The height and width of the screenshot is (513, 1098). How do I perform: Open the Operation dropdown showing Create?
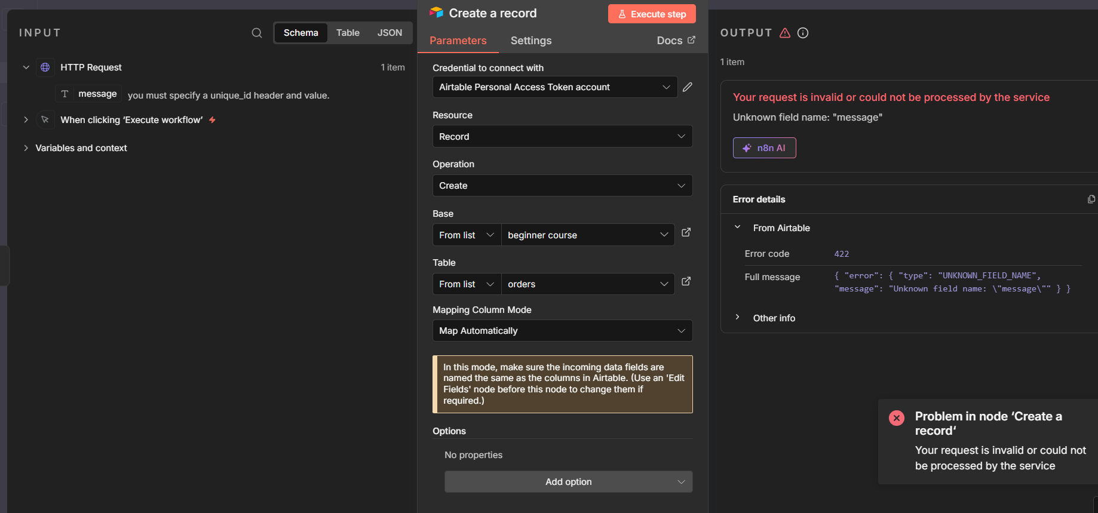click(562, 186)
